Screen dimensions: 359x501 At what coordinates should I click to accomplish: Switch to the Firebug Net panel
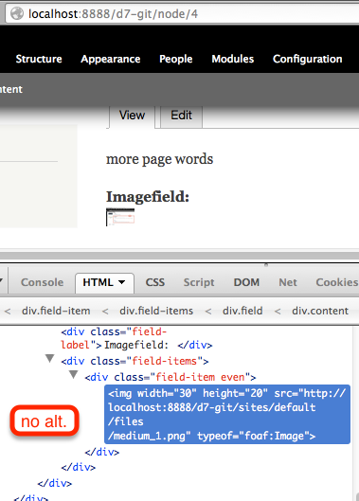288,282
